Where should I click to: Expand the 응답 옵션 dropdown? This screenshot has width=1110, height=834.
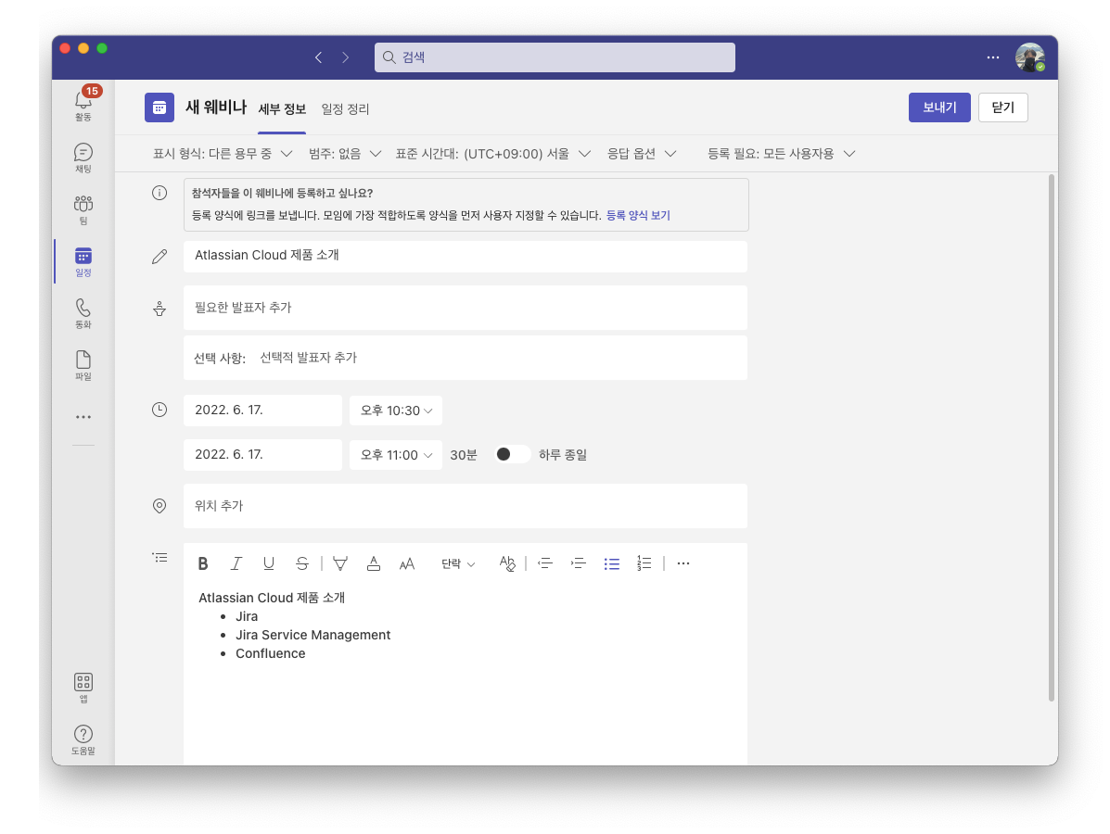click(x=642, y=154)
